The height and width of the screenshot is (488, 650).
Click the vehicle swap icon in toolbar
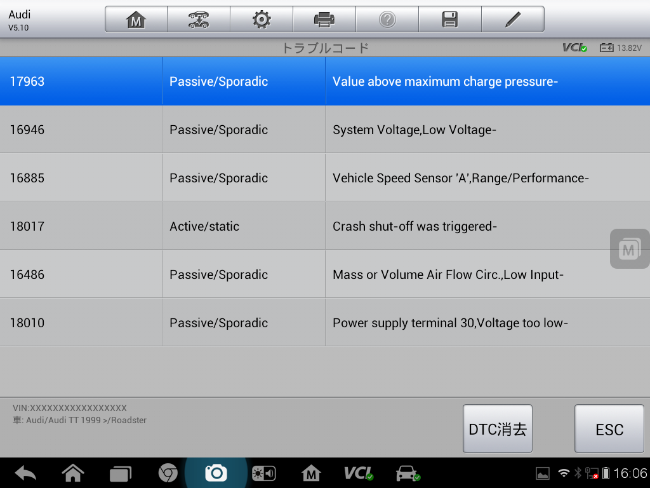pos(199,20)
